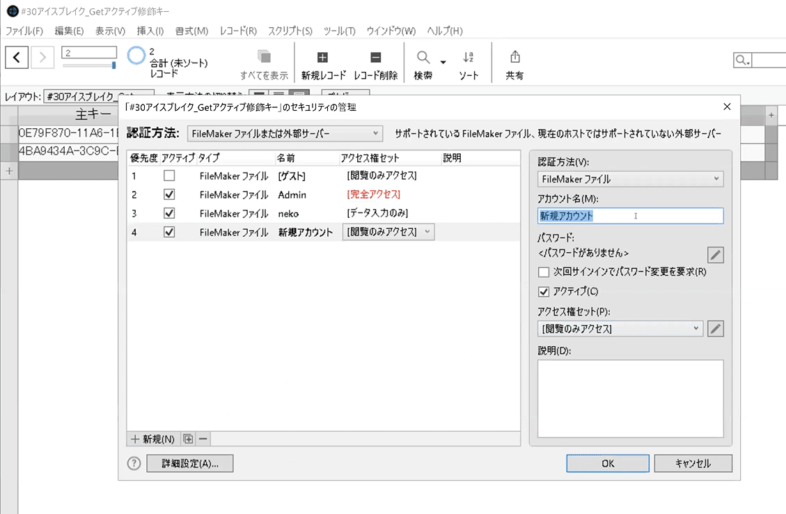Viewport: 786px width, 514px height.
Task: Toggle active checkbox for Admin account
Action: [169, 194]
